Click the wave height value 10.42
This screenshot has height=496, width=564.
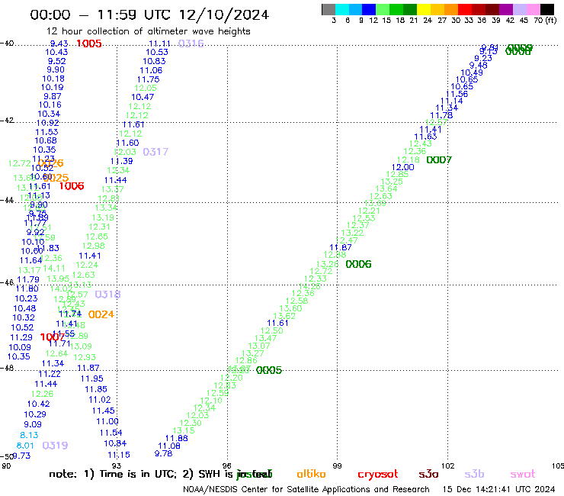pyautogui.click(x=38, y=404)
